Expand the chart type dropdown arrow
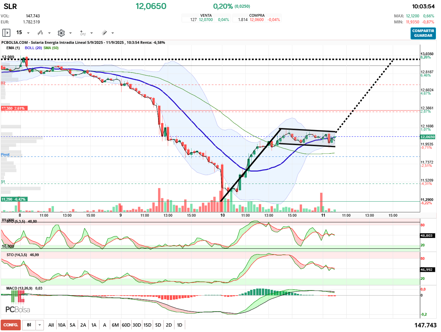The height and width of the screenshot is (332, 441). (x=49, y=33)
